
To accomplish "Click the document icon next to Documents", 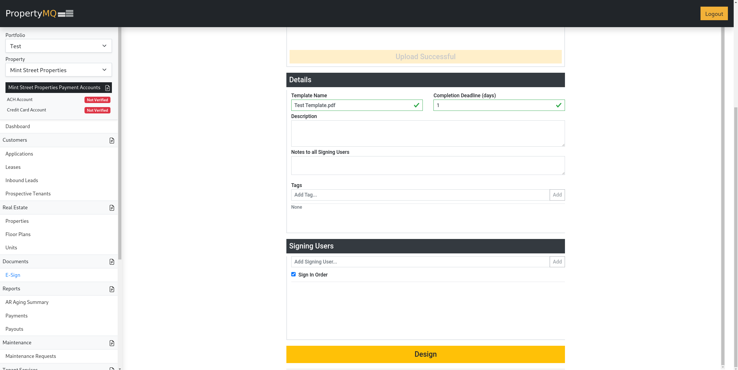I will click(112, 262).
